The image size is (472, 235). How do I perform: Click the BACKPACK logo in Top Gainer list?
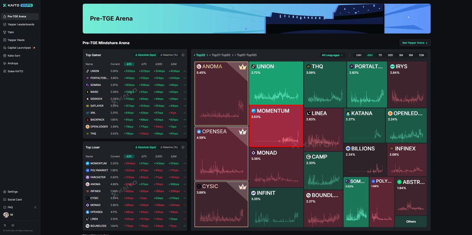point(87,120)
